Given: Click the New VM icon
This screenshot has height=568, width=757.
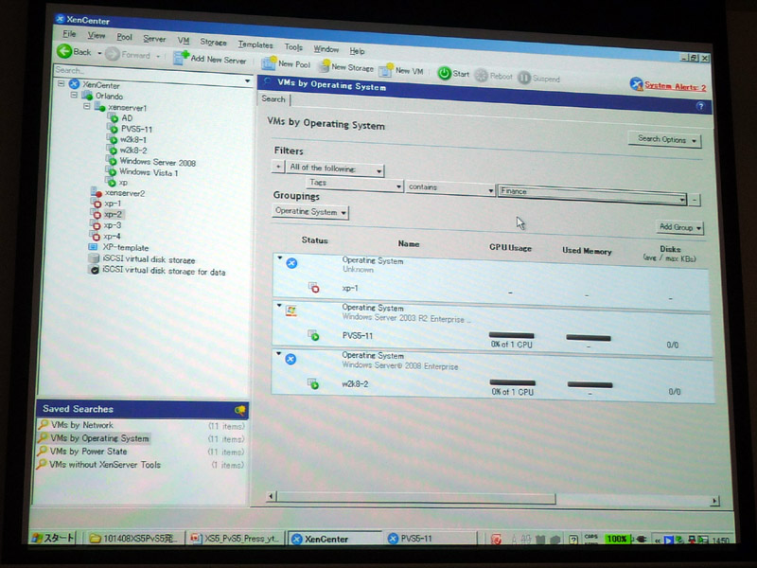Looking at the screenshot, I should click(386, 70).
